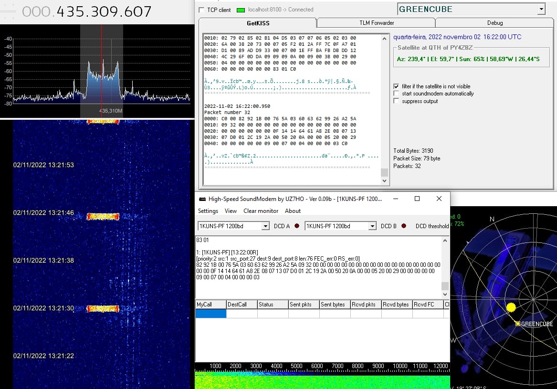Enable start soundmodem automatically option
The image size is (557, 389).
click(x=396, y=94)
